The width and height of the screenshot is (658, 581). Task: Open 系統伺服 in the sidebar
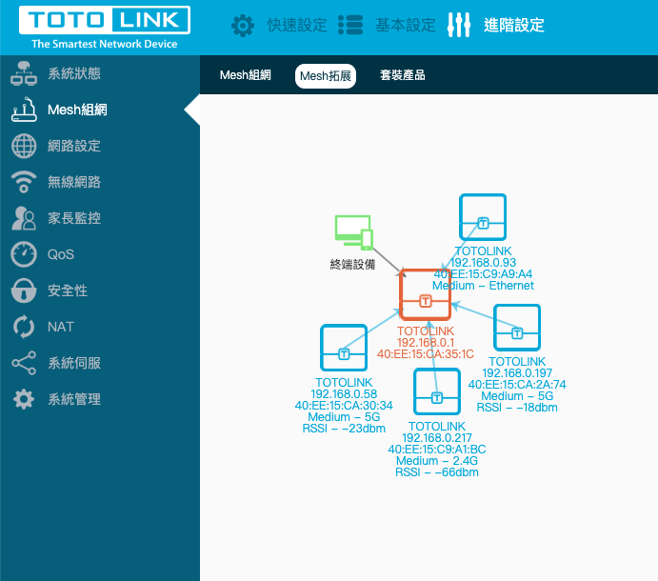point(74,363)
